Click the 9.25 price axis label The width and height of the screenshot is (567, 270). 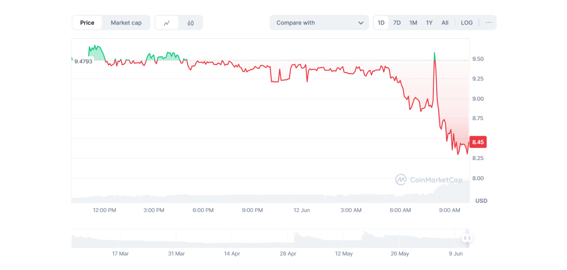(x=478, y=79)
